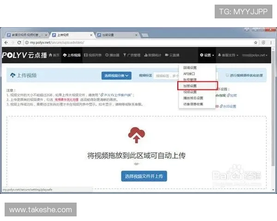Close the first browser tab

pos(46,35)
